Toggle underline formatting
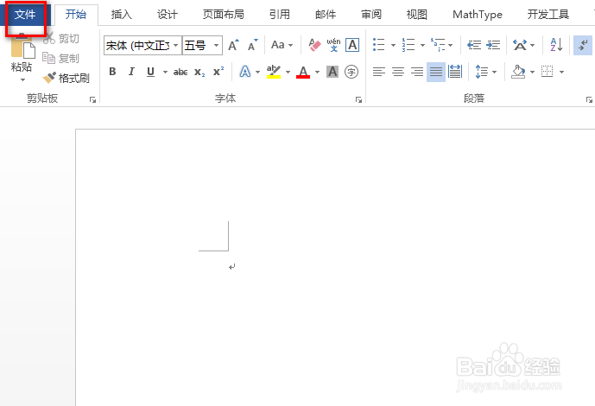Image resolution: width=595 pixels, height=406 pixels. click(x=150, y=72)
